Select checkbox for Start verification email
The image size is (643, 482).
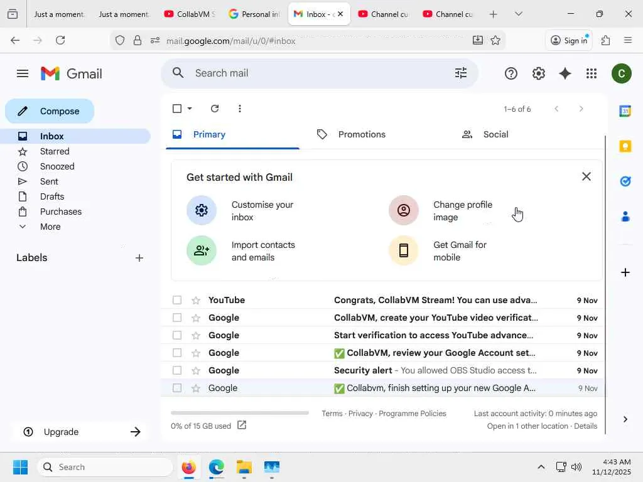(177, 335)
